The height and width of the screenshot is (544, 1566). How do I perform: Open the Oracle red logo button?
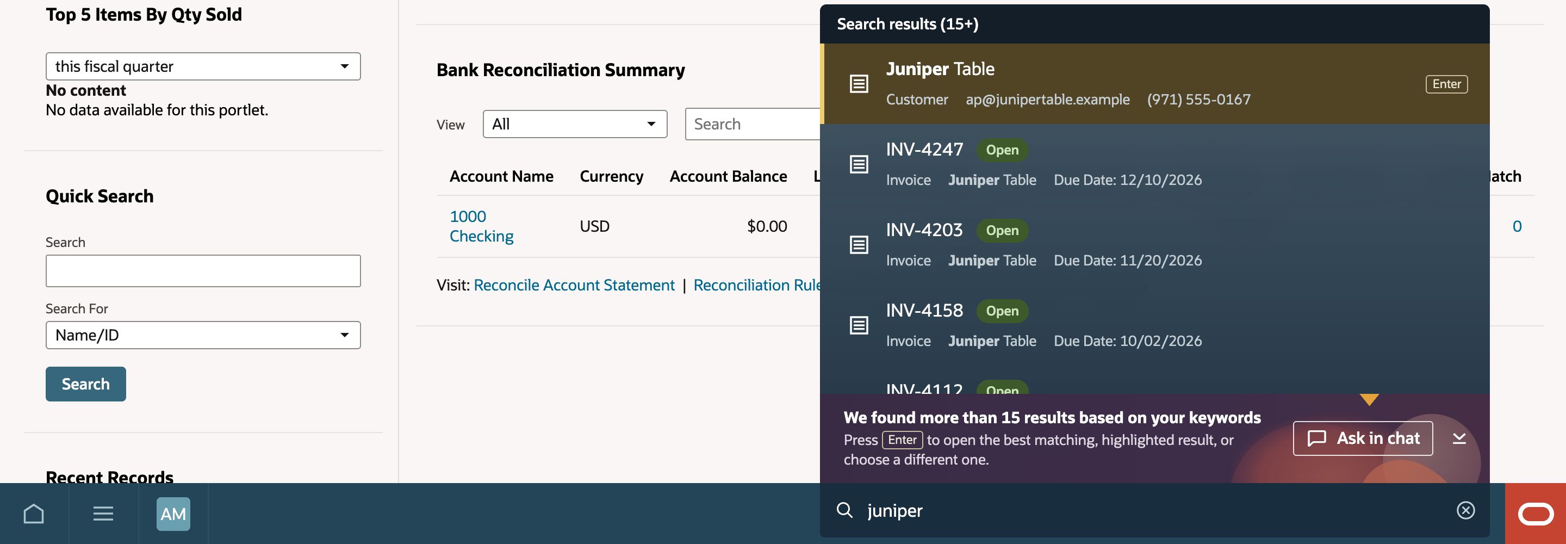1536,514
